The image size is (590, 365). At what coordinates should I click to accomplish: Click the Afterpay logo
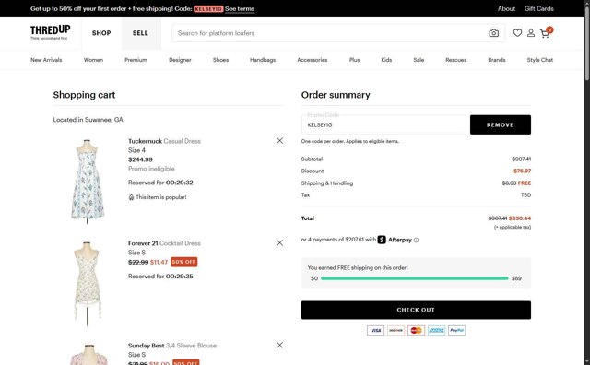point(395,240)
